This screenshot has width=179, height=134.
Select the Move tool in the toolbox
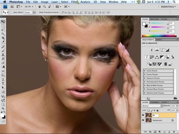[x=3, y=22]
